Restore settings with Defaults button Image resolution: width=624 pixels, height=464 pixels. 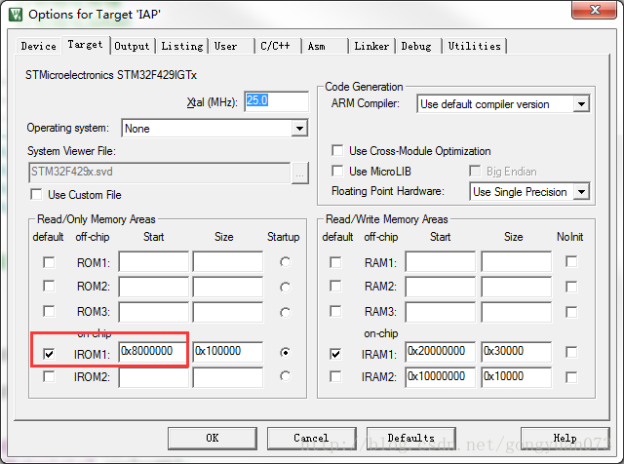[x=411, y=438]
